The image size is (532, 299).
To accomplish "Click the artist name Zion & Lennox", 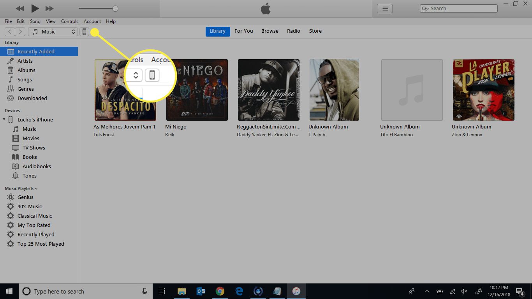I will (467, 135).
